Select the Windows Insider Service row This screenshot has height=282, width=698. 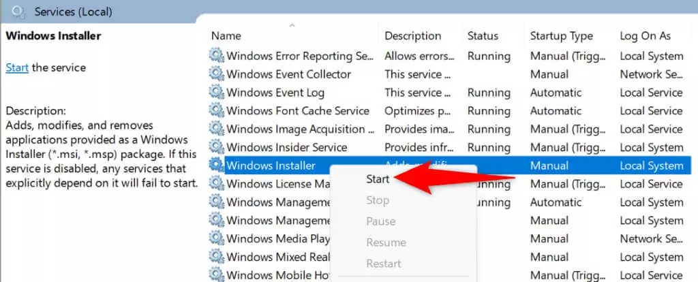[287, 147]
